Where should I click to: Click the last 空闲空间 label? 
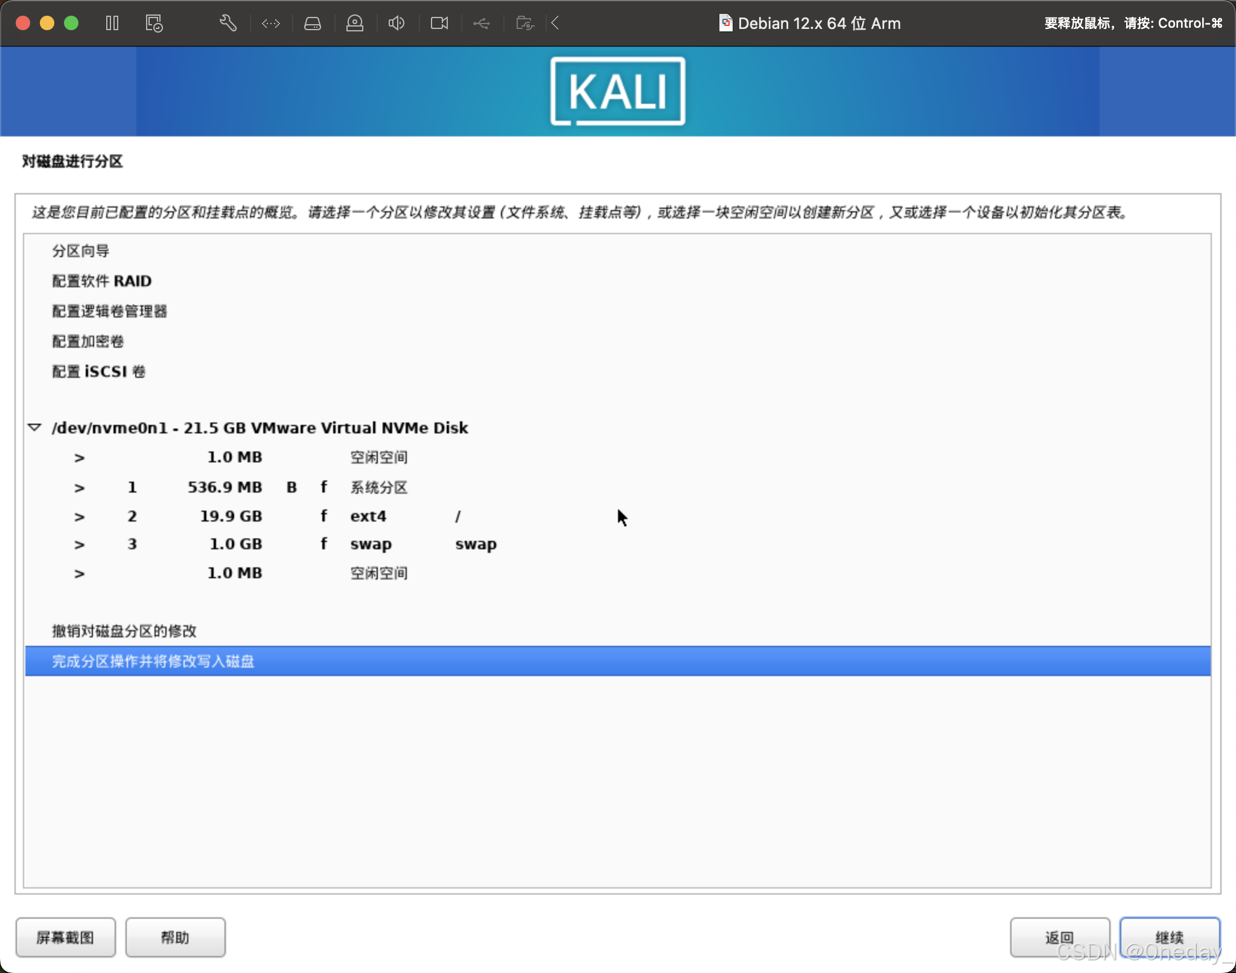(x=379, y=573)
